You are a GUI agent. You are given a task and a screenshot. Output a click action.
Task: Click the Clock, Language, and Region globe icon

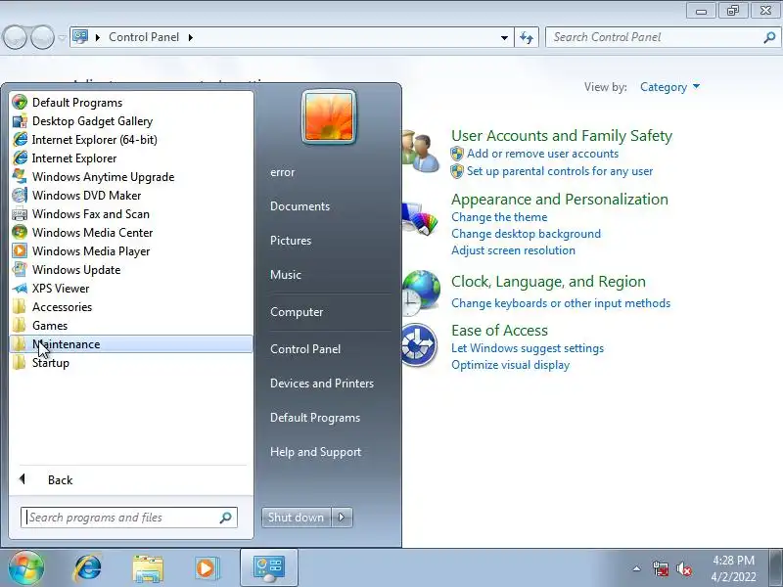click(x=421, y=293)
